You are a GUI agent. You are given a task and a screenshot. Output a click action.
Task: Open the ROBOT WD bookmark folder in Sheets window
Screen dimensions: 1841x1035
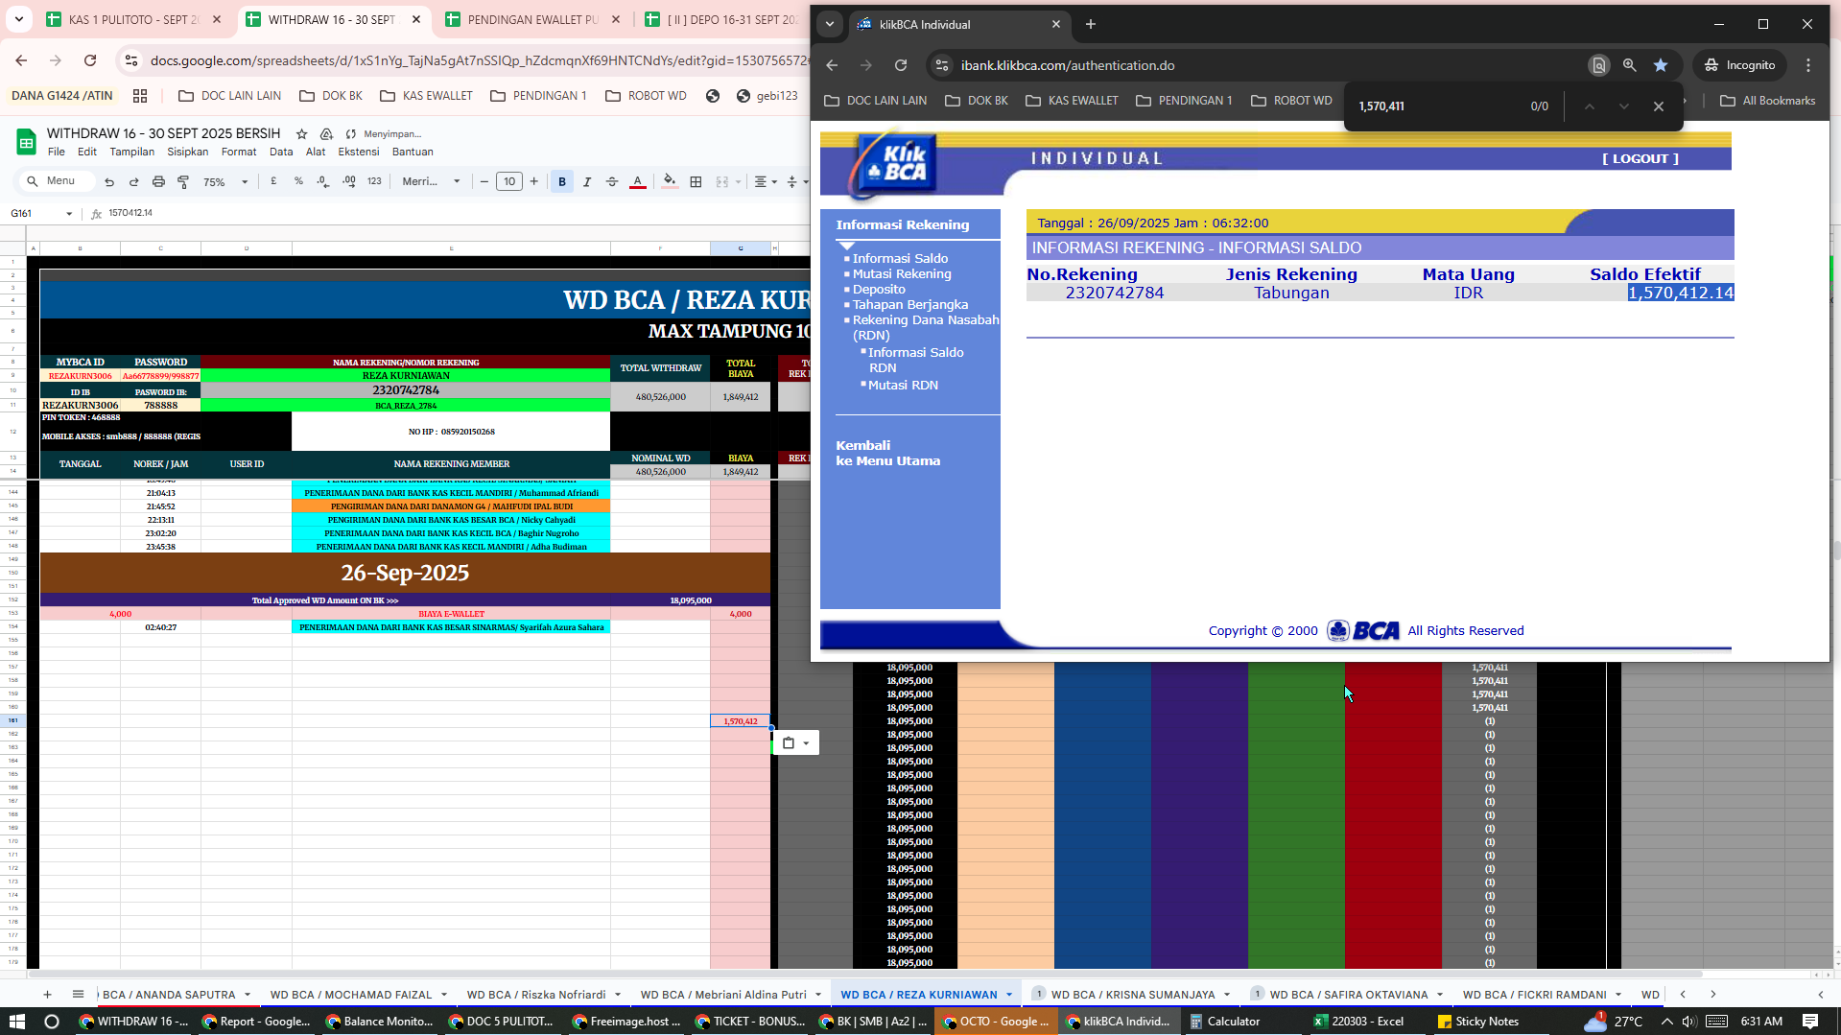click(647, 96)
